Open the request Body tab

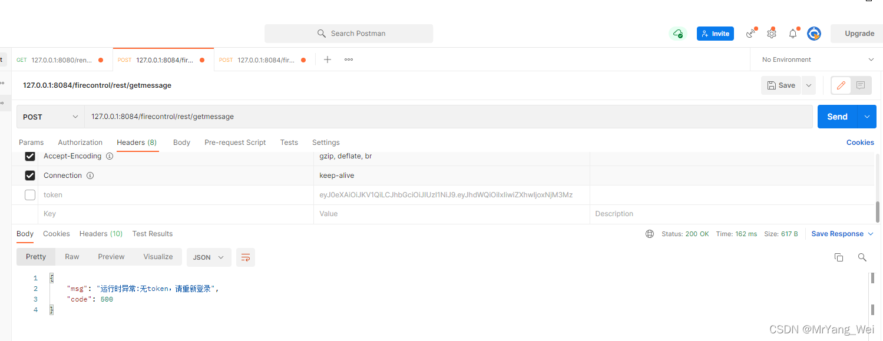(181, 143)
